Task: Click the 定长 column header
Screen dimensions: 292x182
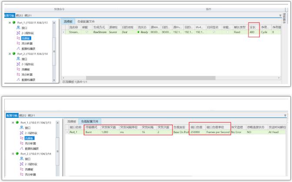Action: point(253,26)
